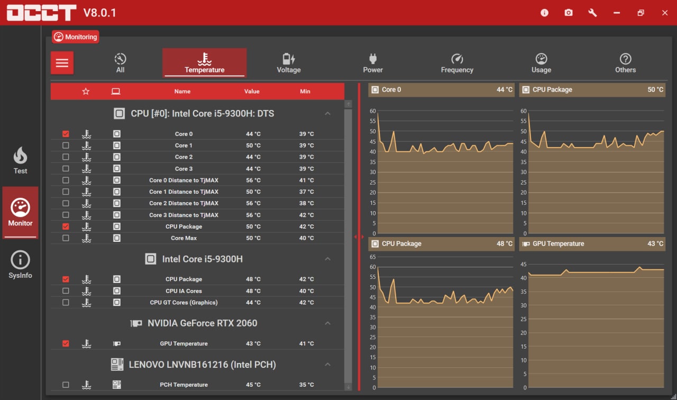Enable the Core 2 checkbox
The width and height of the screenshot is (677, 400).
(x=66, y=157)
